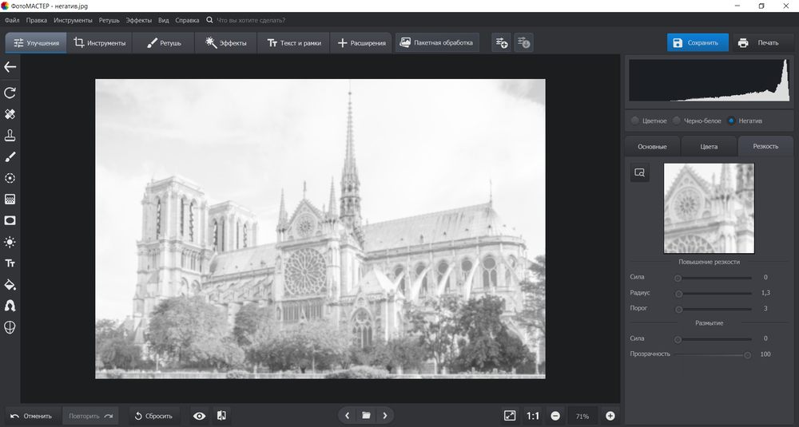Click the sharpness preview thumbnail
The width and height of the screenshot is (799, 427).
[709, 208]
